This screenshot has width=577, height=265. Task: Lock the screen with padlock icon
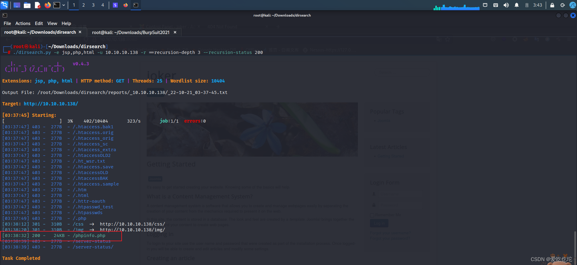(x=552, y=5)
